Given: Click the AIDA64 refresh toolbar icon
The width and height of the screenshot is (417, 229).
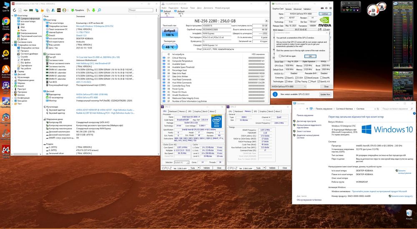Looking at the screenshot, I should tap(14, 10).
